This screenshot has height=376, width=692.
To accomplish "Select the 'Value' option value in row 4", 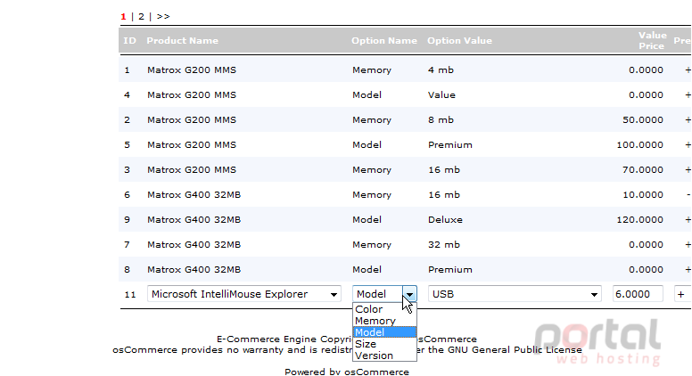I will [441, 95].
